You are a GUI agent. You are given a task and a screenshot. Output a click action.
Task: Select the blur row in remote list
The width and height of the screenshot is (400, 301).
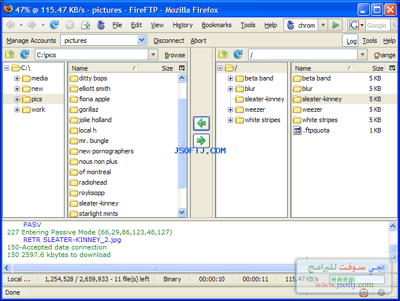click(344, 89)
